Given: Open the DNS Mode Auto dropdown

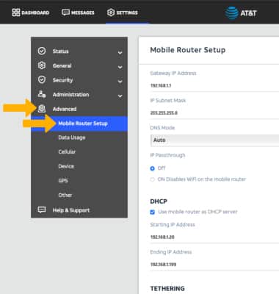Looking at the screenshot, I should [x=215, y=140].
